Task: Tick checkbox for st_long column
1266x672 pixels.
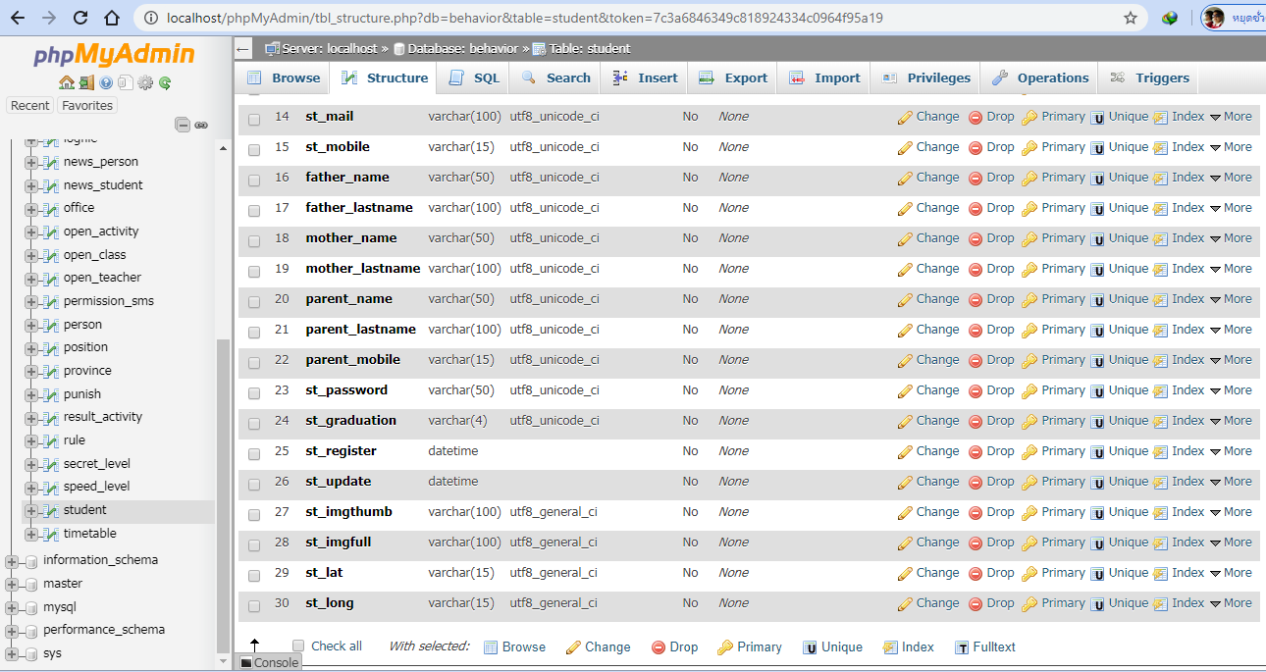Action: [254, 605]
